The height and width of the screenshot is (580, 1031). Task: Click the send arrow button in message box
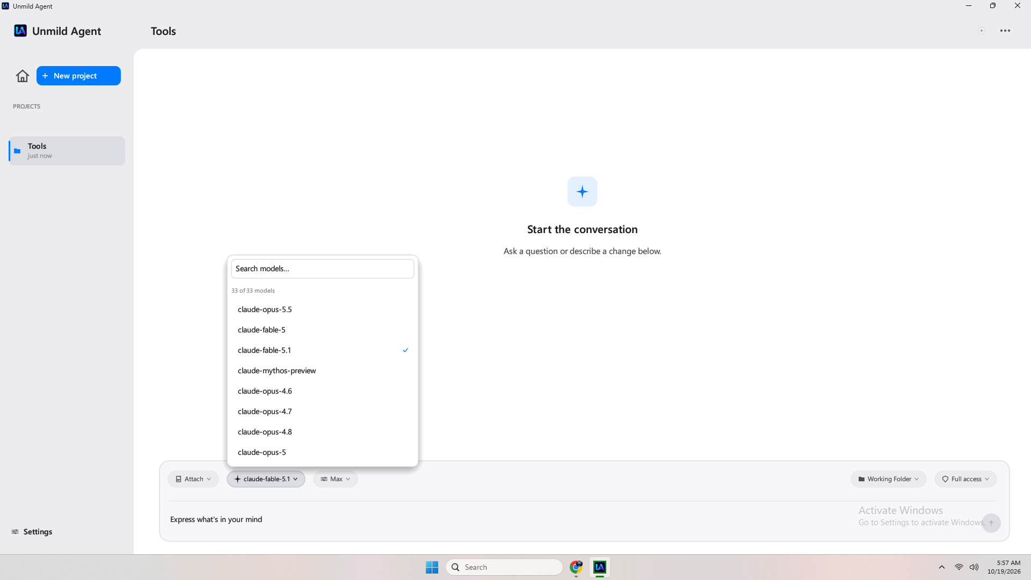991,523
